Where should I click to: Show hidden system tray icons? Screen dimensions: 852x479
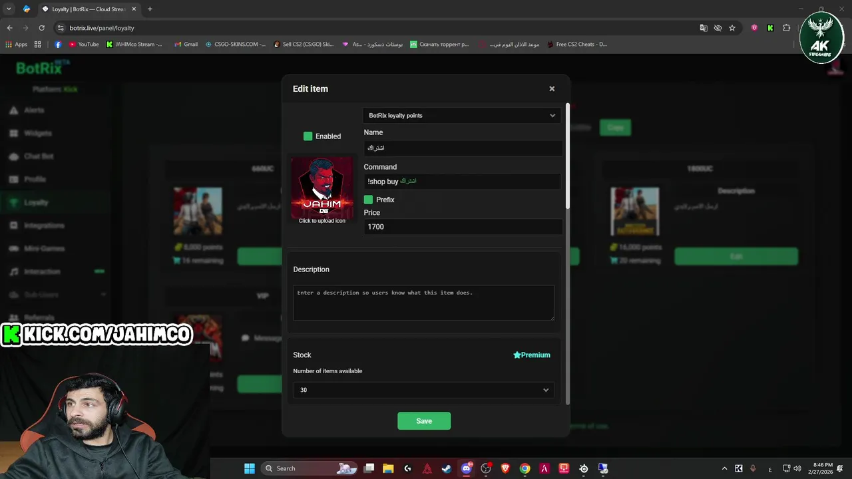point(724,468)
